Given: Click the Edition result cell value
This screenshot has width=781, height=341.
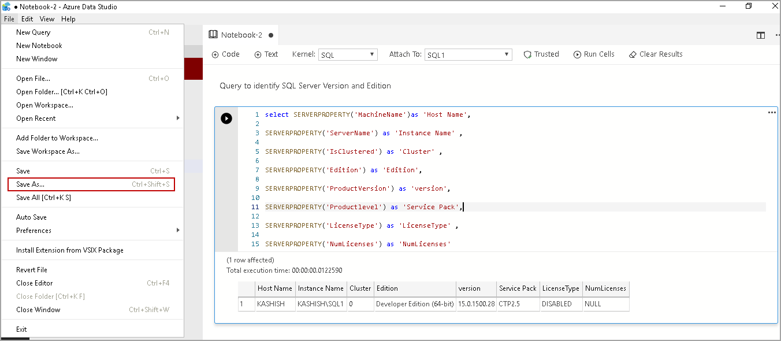Looking at the screenshot, I should tap(414, 304).
